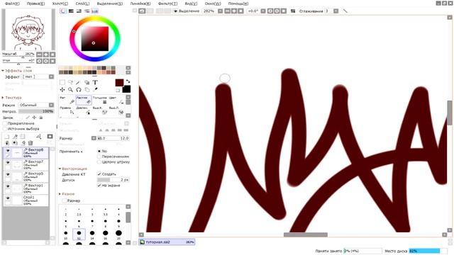Show the color wheel panel
The image size is (454, 255).
pyautogui.click(x=63, y=11)
